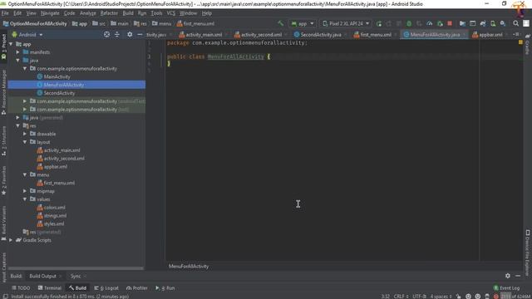Open the app run configuration dropdown
Image resolution: width=532 pixels, height=299 pixels.
[303, 23]
